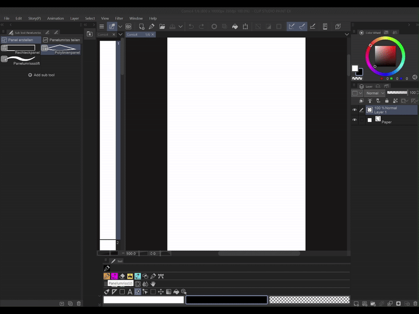This screenshot has height=314, width=419.
Task: Select the white main color bar
Action: coord(144,300)
